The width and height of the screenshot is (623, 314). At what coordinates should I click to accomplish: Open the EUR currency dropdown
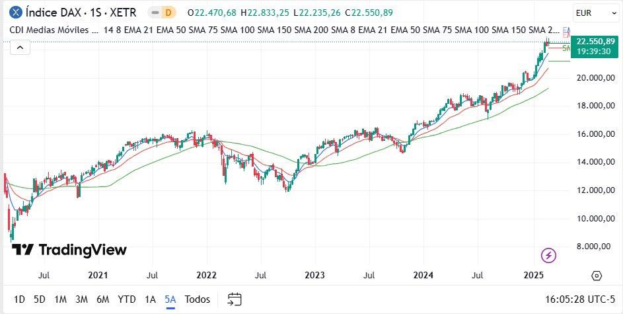(x=595, y=13)
